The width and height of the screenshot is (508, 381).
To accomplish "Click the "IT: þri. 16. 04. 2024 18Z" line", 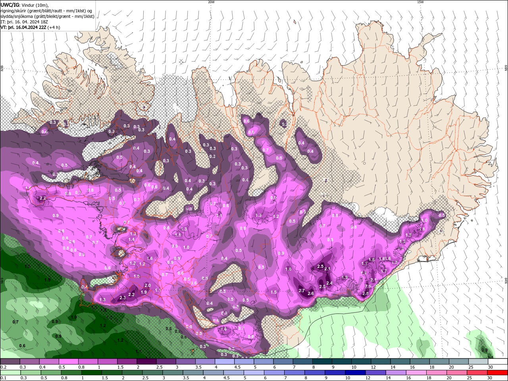I will click(24, 22).
